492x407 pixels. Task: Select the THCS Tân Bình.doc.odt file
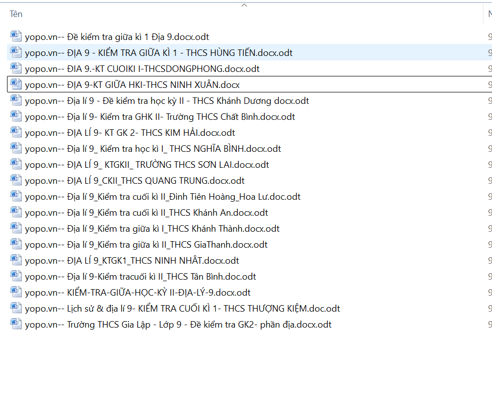click(x=140, y=277)
